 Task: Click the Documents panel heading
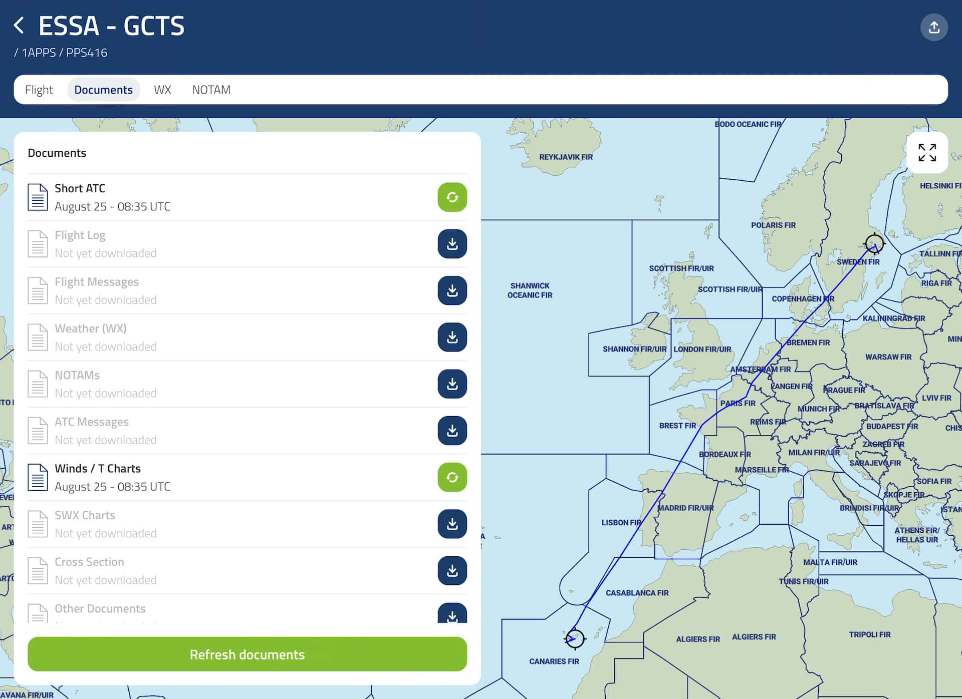tap(57, 153)
